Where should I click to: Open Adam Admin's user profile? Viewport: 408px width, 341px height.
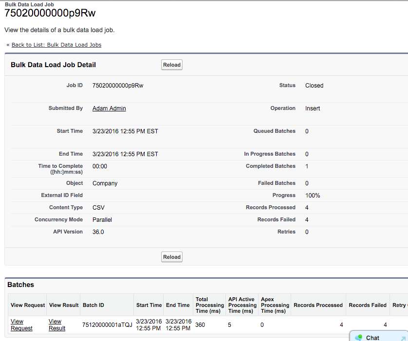pos(109,108)
